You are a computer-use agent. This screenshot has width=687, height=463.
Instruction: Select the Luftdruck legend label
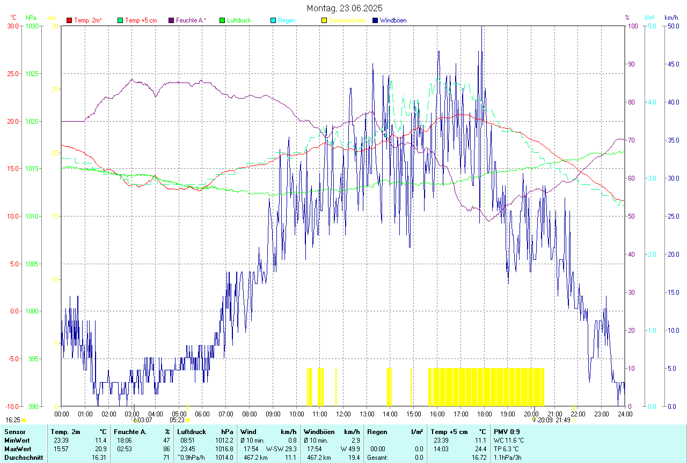(239, 20)
